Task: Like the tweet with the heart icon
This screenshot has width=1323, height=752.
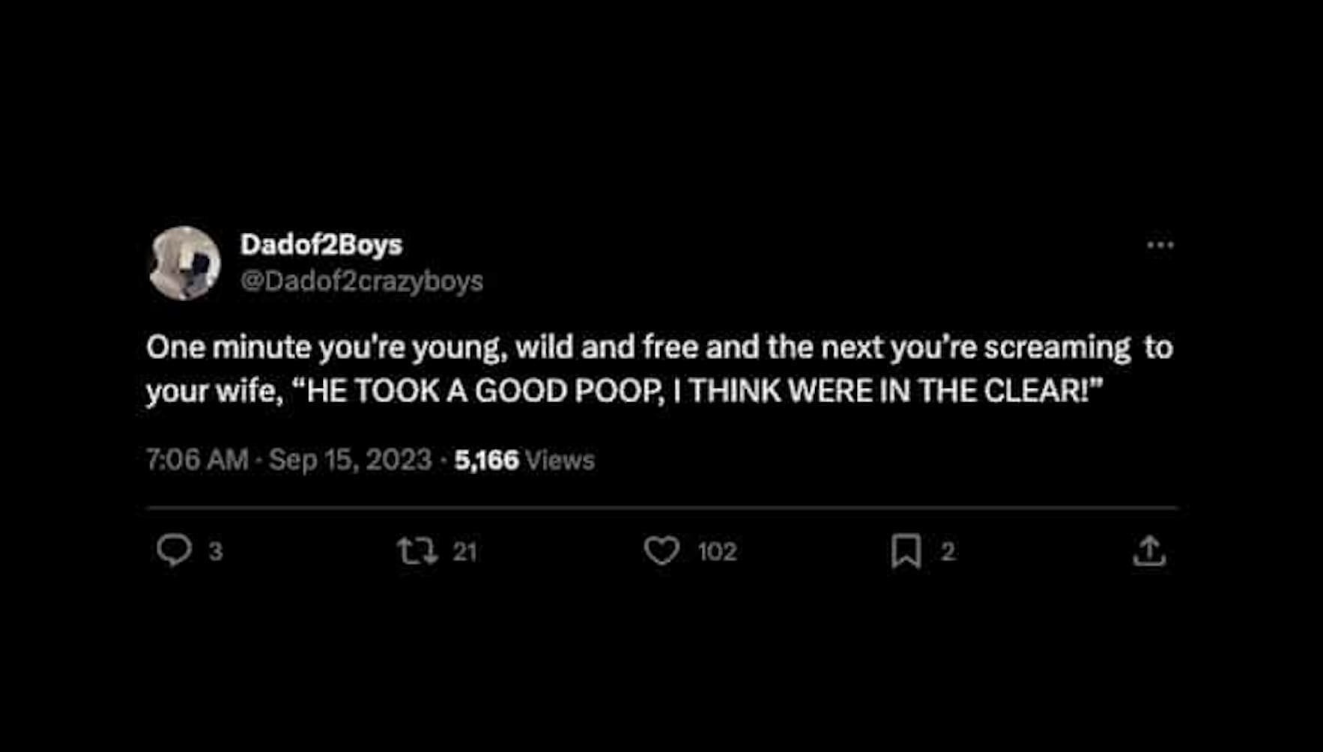Action: [661, 551]
